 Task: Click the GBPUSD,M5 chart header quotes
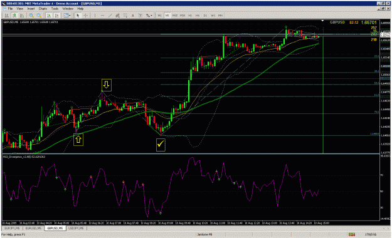31,22
